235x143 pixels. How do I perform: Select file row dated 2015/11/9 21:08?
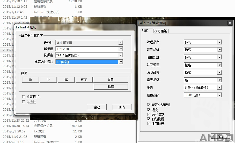[42, 137]
